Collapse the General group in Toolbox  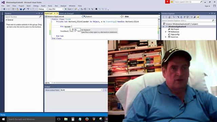(6, 20)
